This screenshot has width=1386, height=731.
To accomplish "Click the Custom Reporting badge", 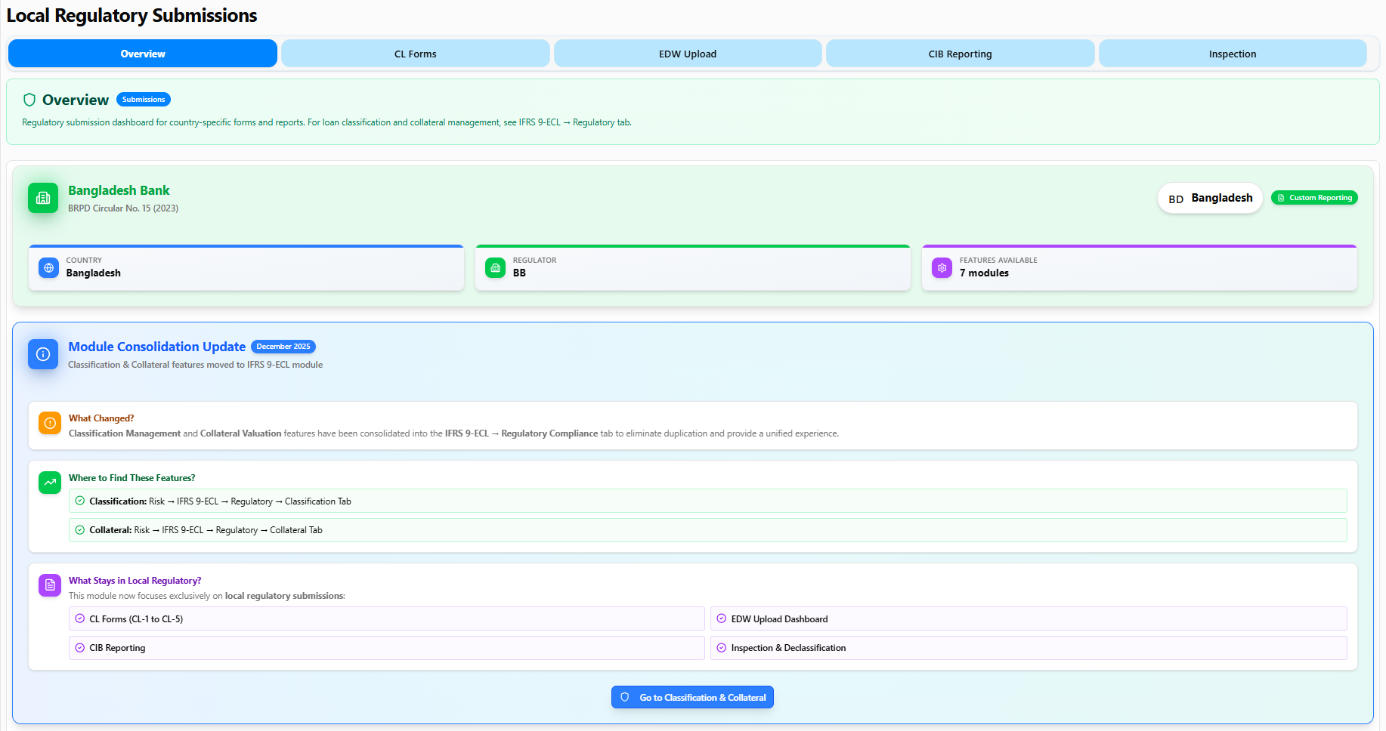I will 1314,198.
